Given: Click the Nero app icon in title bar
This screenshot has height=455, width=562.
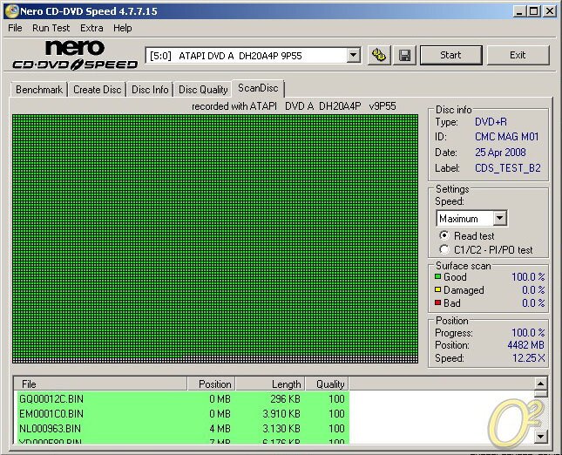Looking at the screenshot, I should click(x=12, y=11).
